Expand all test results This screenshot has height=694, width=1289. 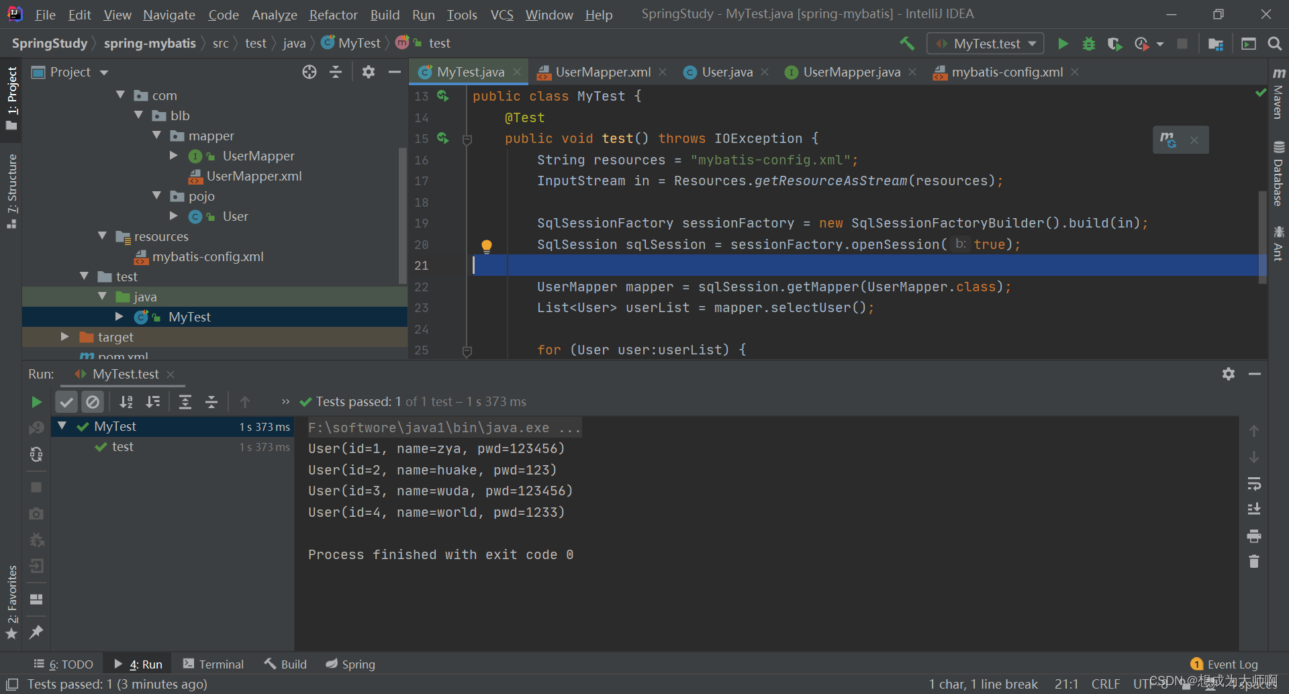click(x=185, y=402)
